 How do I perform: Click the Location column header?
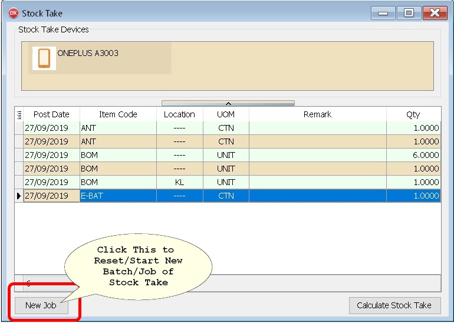(x=179, y=114)
